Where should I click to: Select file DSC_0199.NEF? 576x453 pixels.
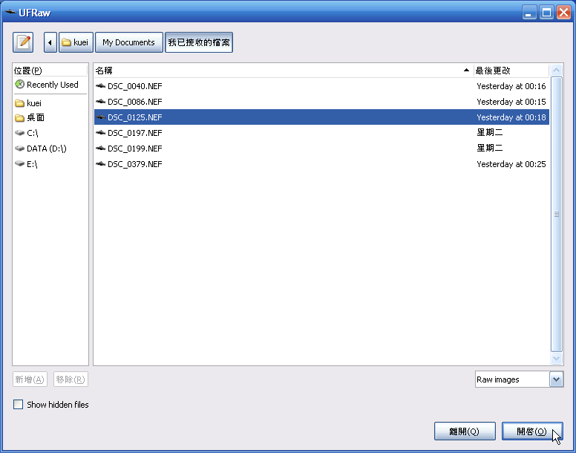321,149
